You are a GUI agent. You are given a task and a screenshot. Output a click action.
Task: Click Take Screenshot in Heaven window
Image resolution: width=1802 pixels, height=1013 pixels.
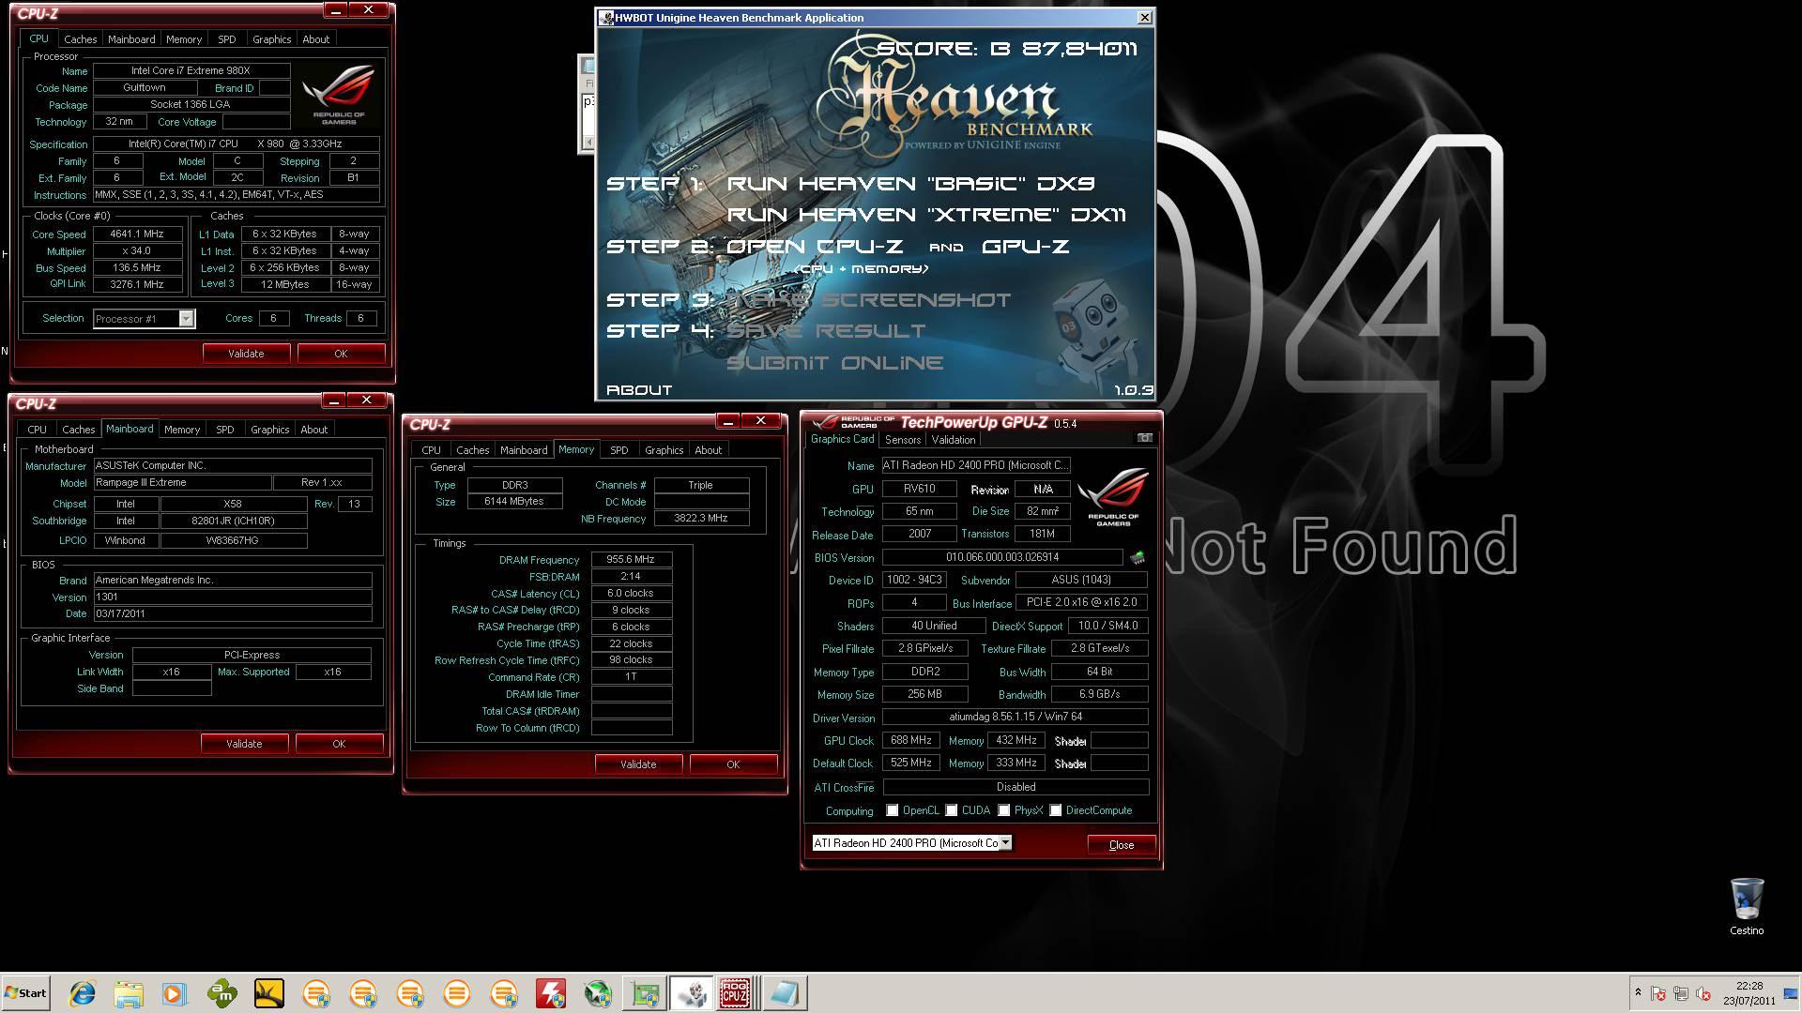[869, 300]
